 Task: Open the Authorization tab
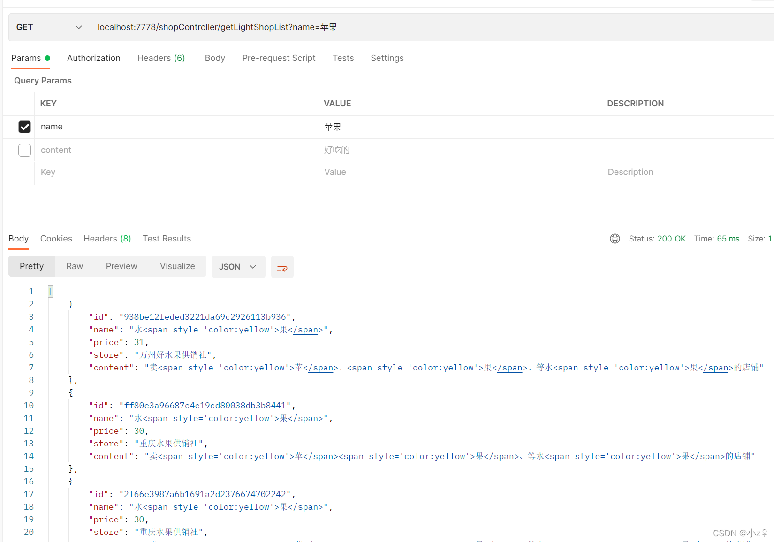94,58
